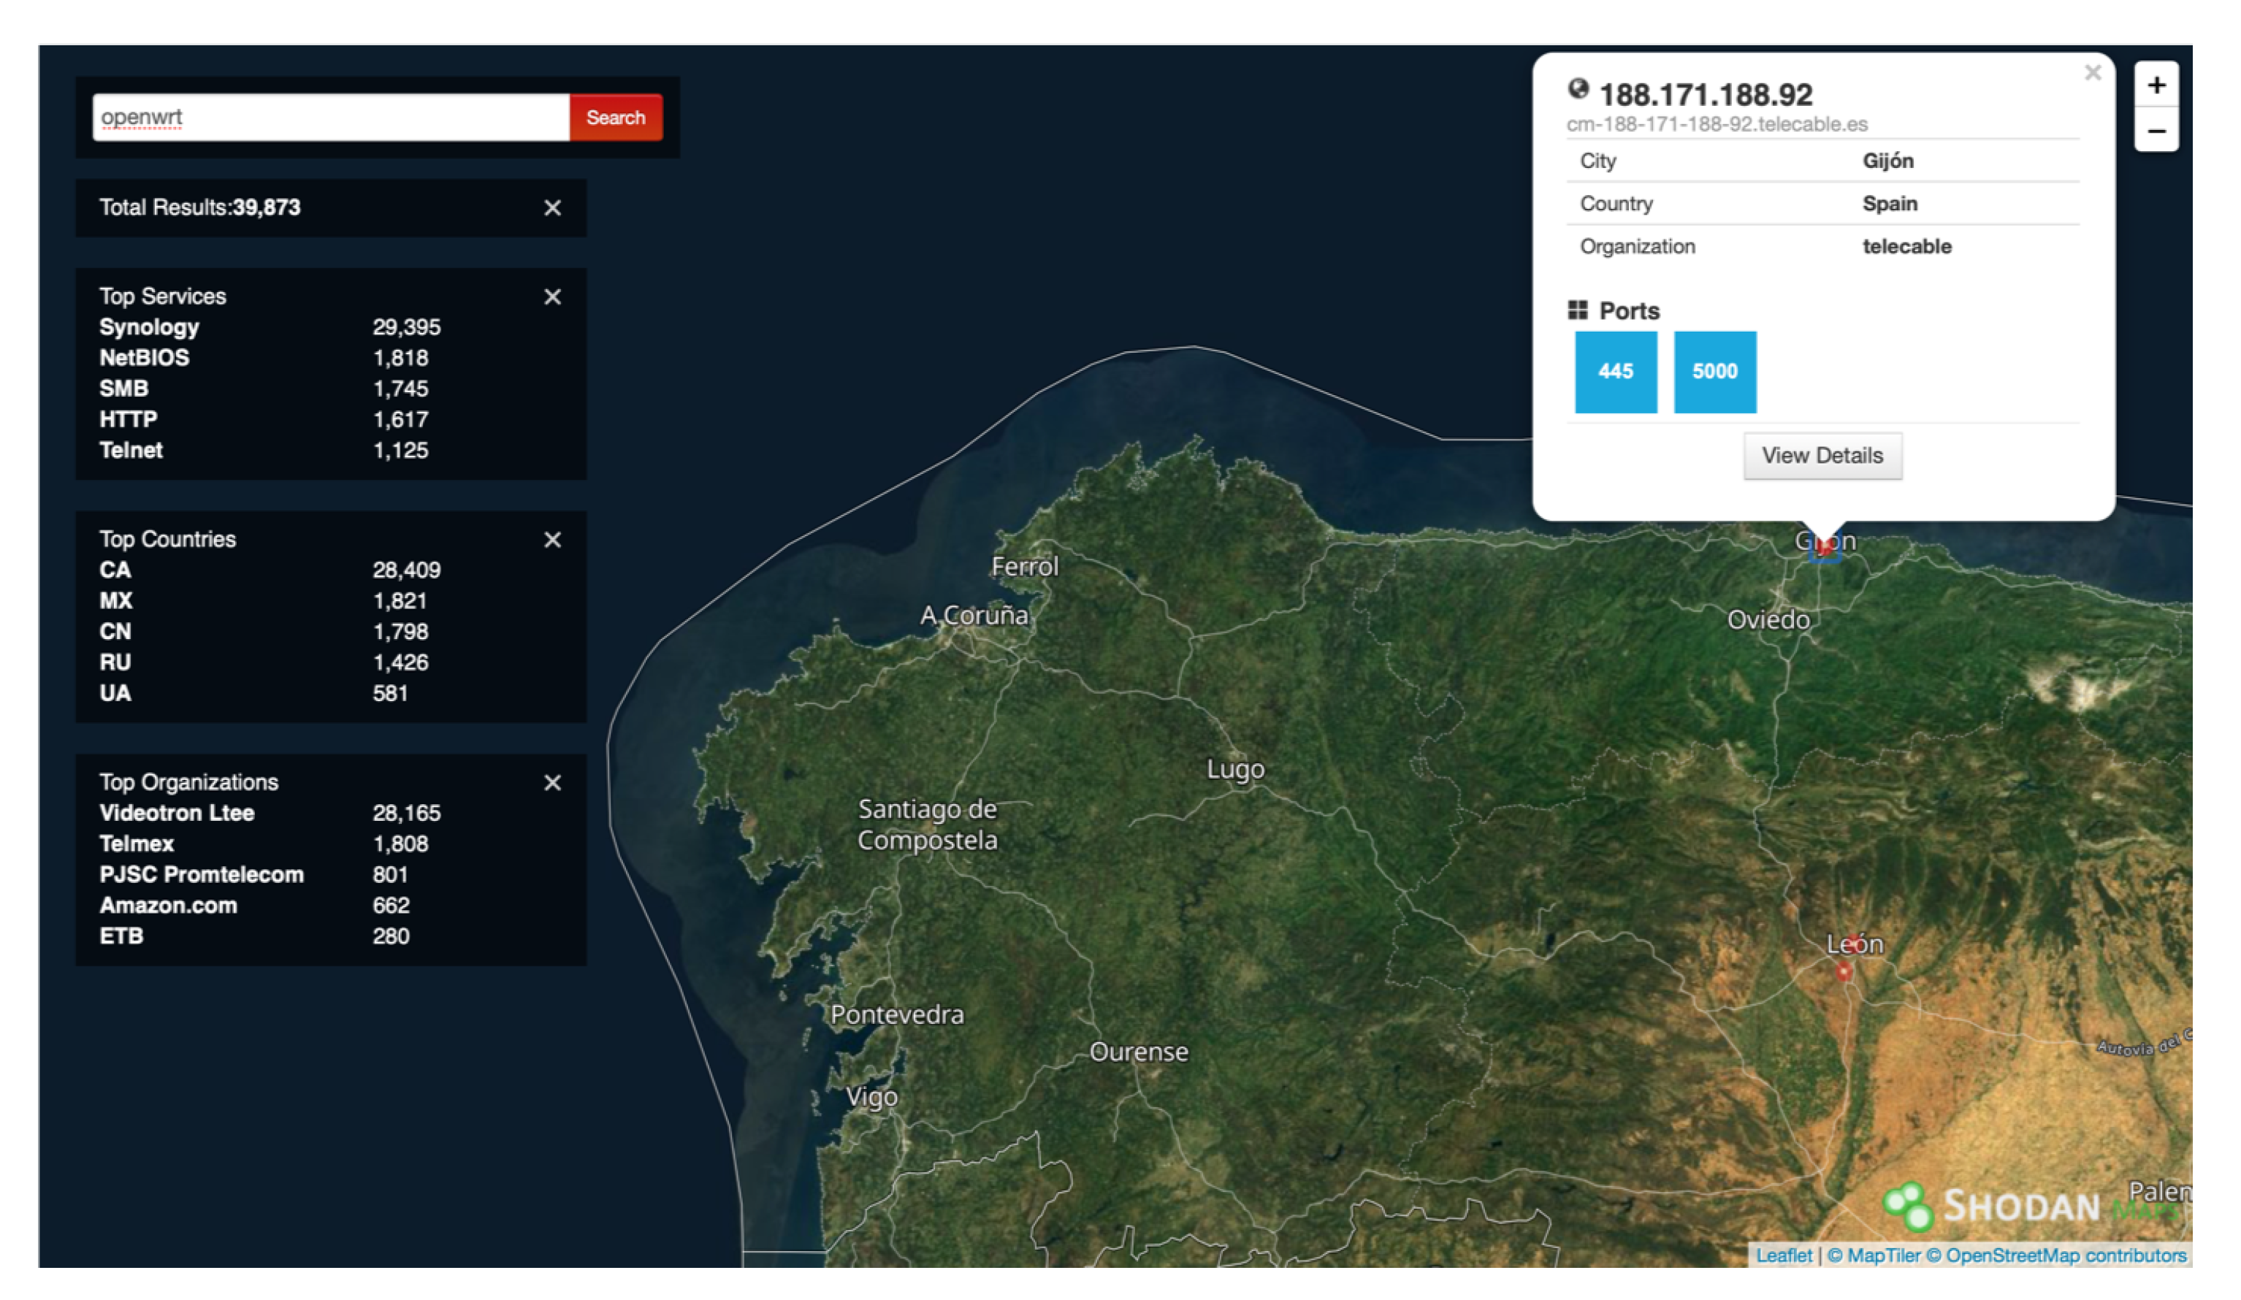Viewport: 2241px width, 1300px height.
Task: Open port 445 tile
Action: [x=1615, y=372]
